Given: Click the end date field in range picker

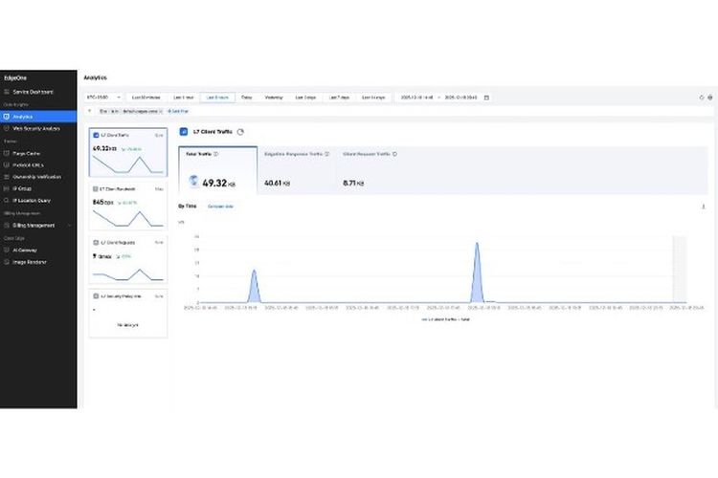Looking at the screenshot, I should (x=461, y=98).
